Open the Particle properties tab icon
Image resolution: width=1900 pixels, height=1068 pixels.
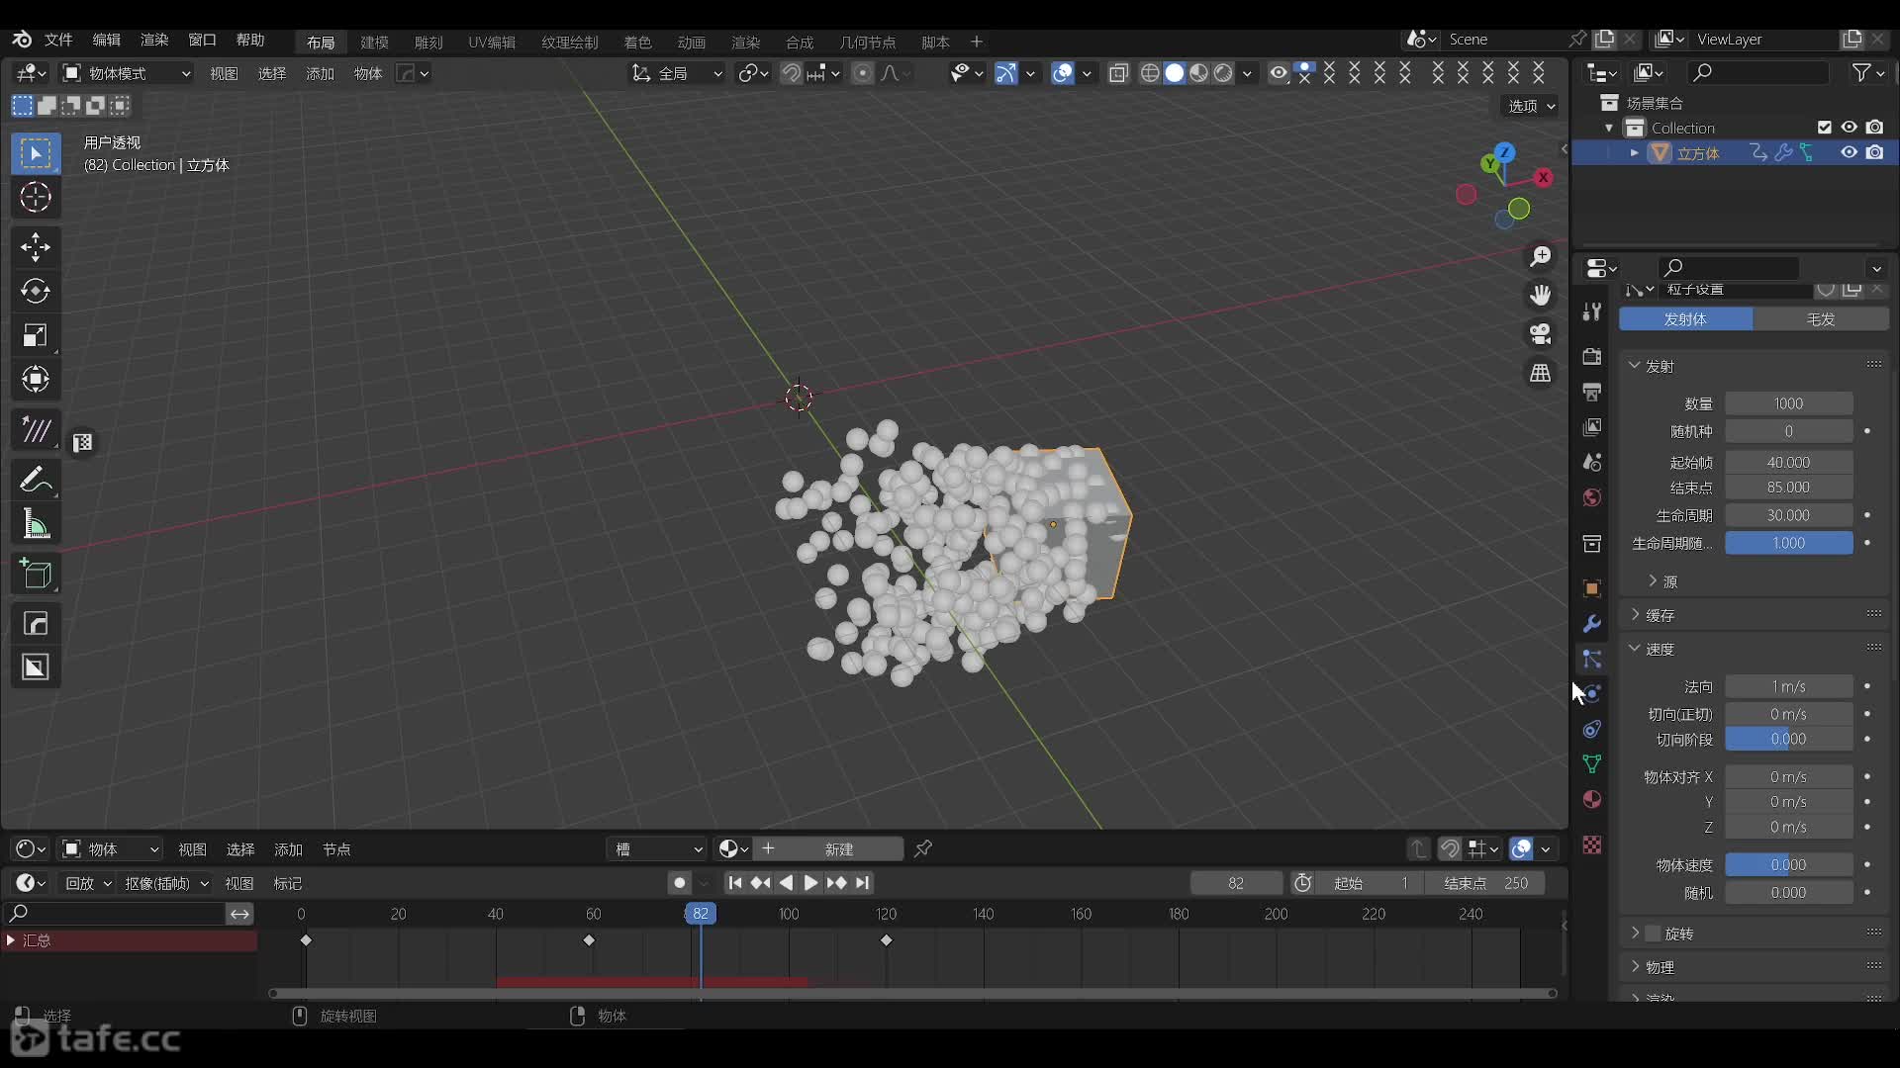(x=1591, y=659)
